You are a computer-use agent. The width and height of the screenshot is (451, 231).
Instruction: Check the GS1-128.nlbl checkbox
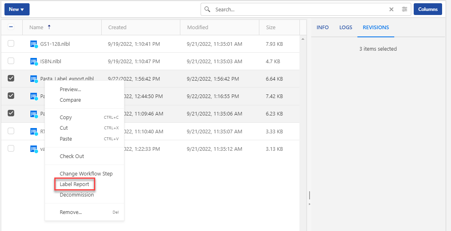[x=11, y=43]
